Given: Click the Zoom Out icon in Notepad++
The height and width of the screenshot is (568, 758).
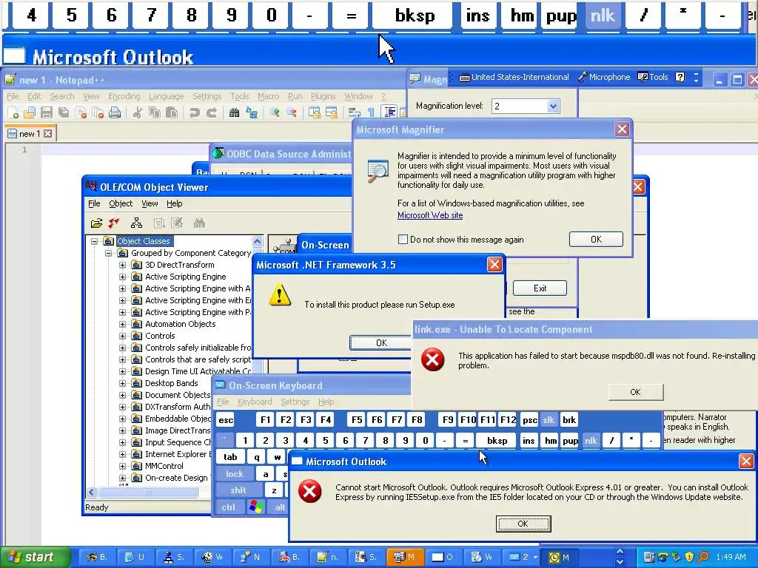Looking at the screenshot, I should tap(292, 113).
